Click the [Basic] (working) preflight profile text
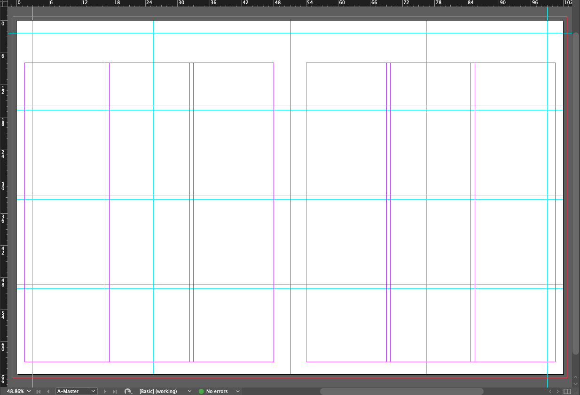The image size is (580, 395). [x=158, y=391]
